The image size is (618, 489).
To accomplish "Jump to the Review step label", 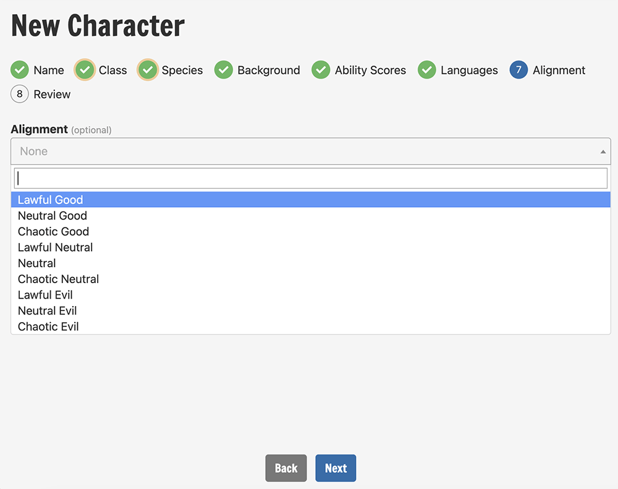I will click(x=52, y=94).
